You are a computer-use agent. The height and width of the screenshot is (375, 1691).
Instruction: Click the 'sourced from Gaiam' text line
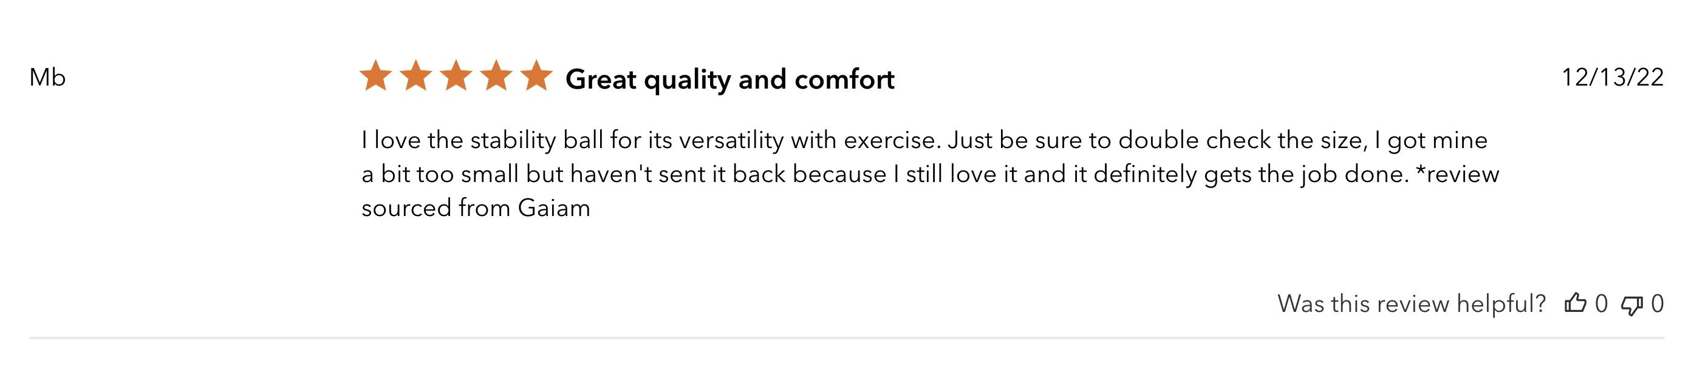(x=476, y=208)
